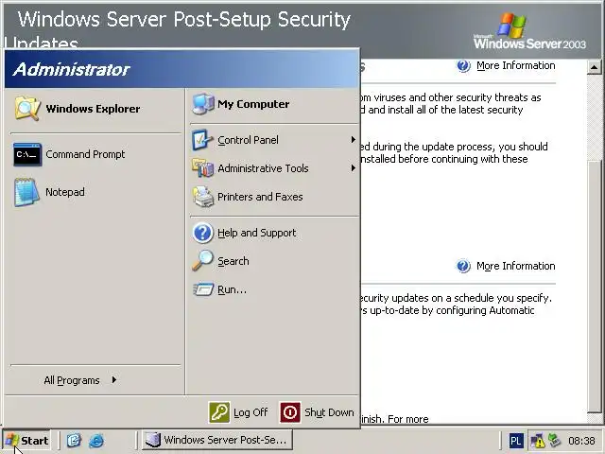The image size is (605, 454).
Task: Click the upper More Information help icon
Action: click(463, 66)
